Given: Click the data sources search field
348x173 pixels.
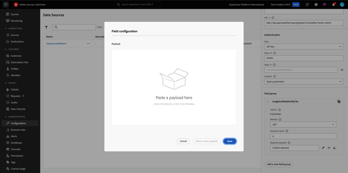Looking at the screenshot, I should point(74,27).
